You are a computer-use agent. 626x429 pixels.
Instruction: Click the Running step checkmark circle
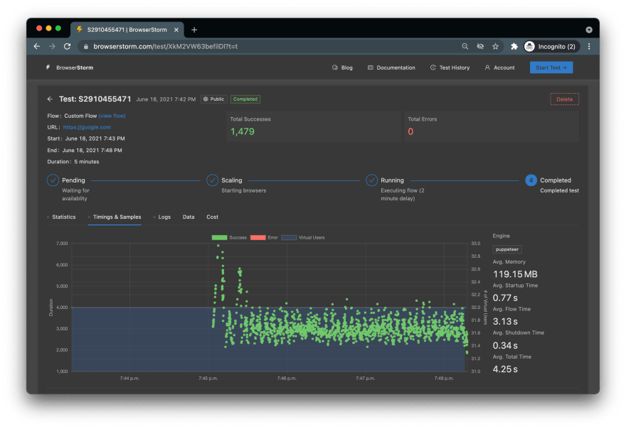[371, 180]
